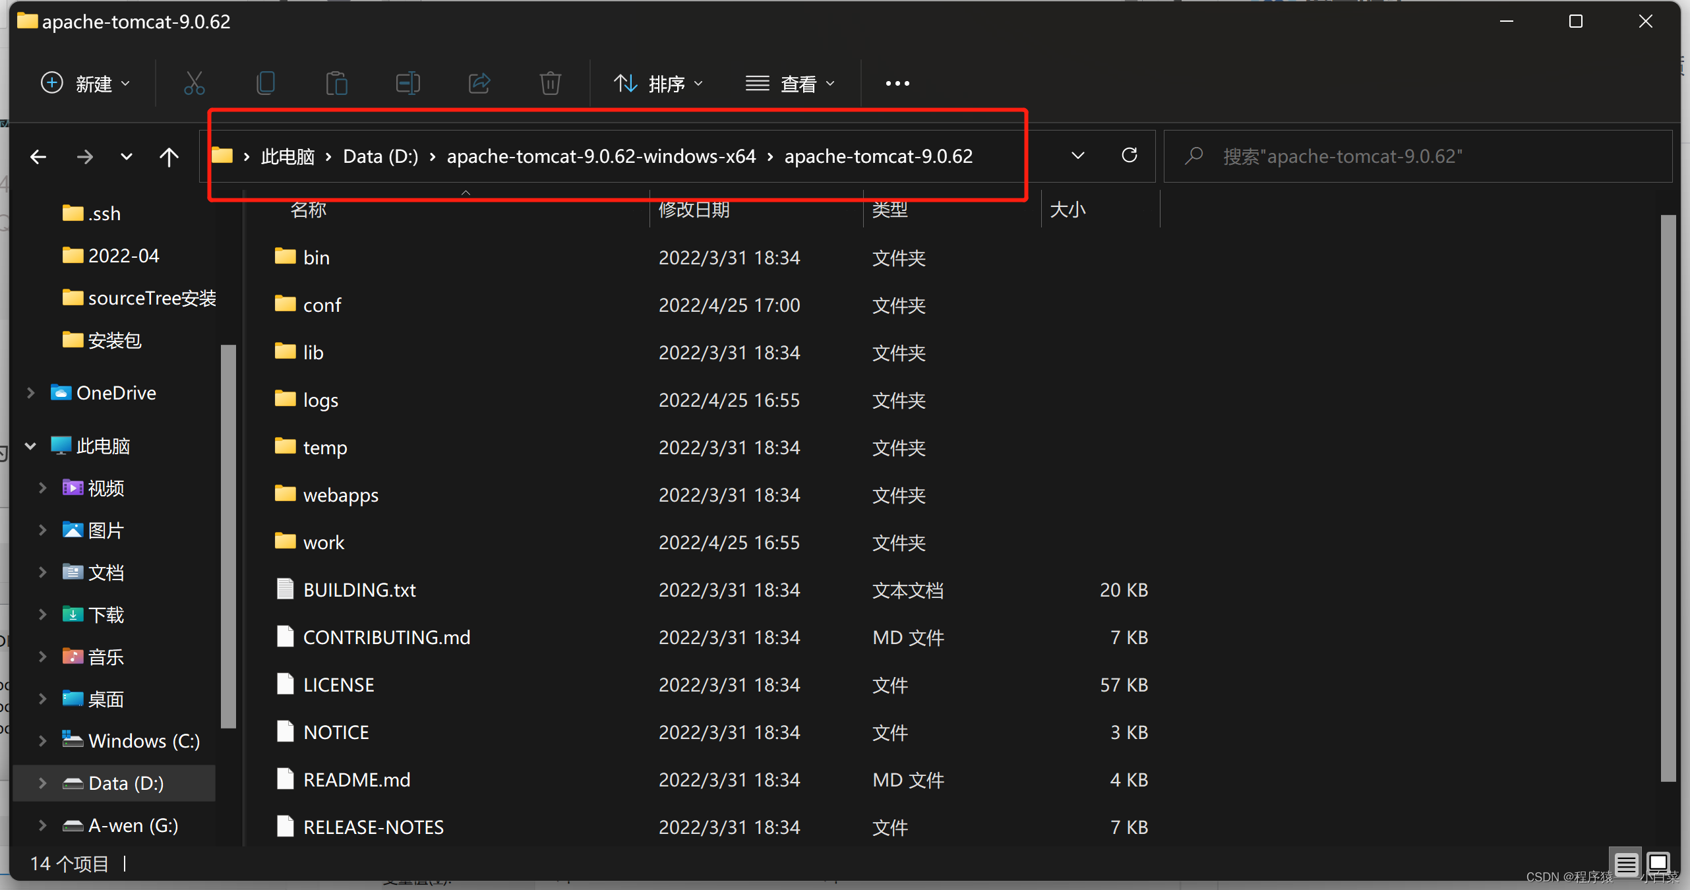Select the conf folder row

712,305
